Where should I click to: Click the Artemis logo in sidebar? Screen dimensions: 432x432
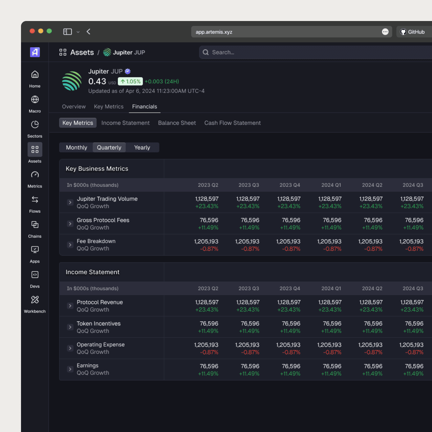[x=35, y=52]
